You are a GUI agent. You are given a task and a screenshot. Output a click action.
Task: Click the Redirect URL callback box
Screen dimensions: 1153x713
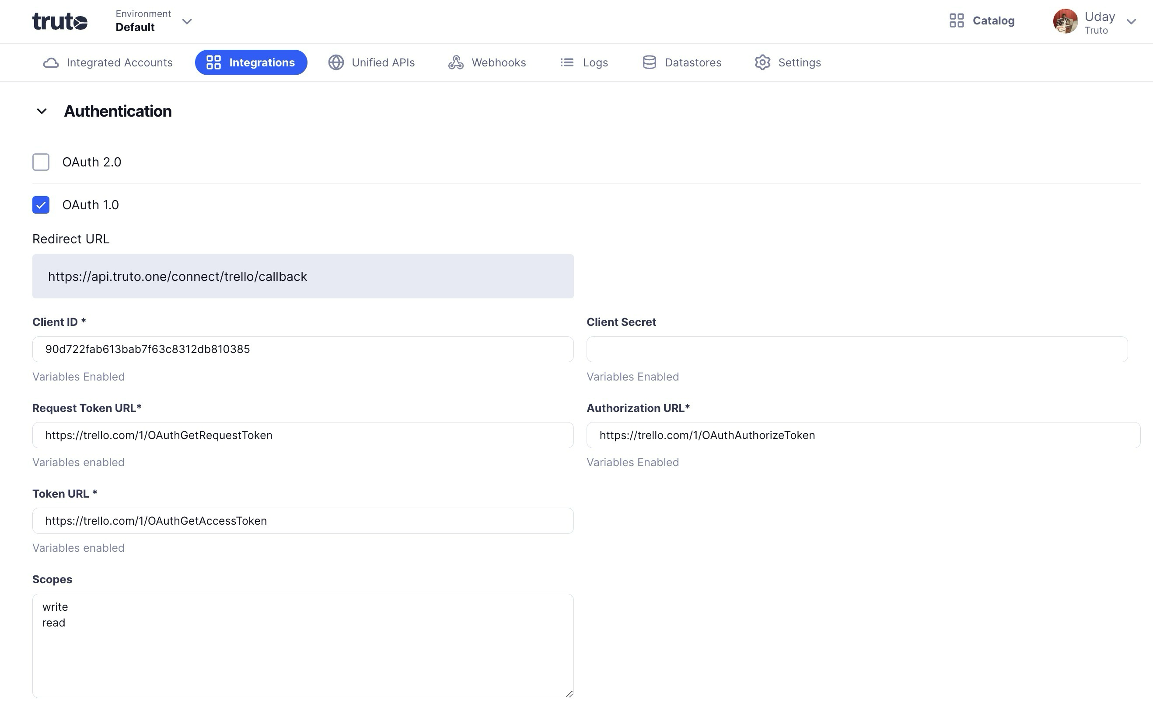(303, 277)
